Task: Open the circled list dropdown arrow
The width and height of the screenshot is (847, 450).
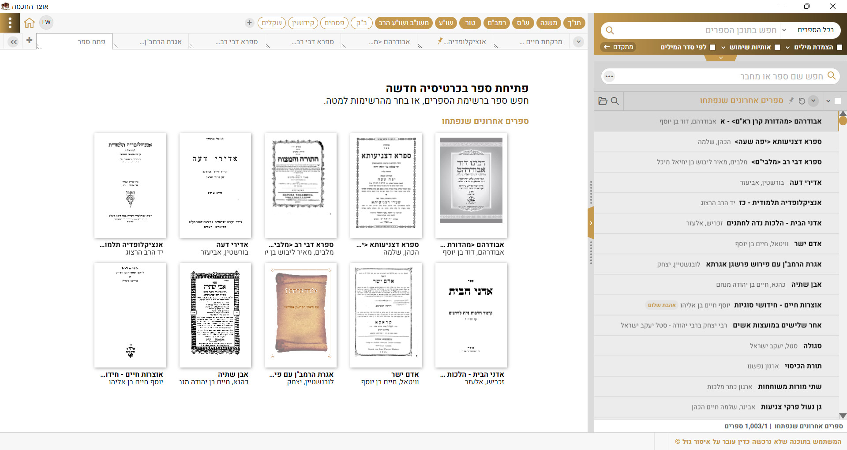Action: click(x=813, y=101)
